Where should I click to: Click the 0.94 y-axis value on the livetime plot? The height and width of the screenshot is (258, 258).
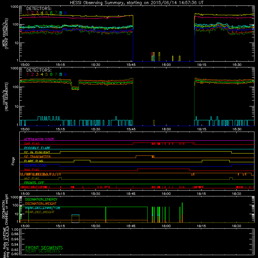tap(15, 244)
